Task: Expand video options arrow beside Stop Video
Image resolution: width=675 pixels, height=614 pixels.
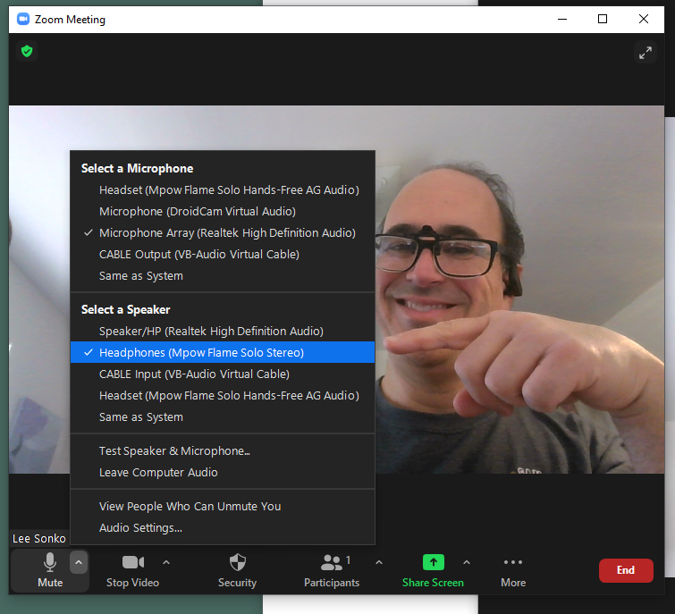Action: click(166, 562)
